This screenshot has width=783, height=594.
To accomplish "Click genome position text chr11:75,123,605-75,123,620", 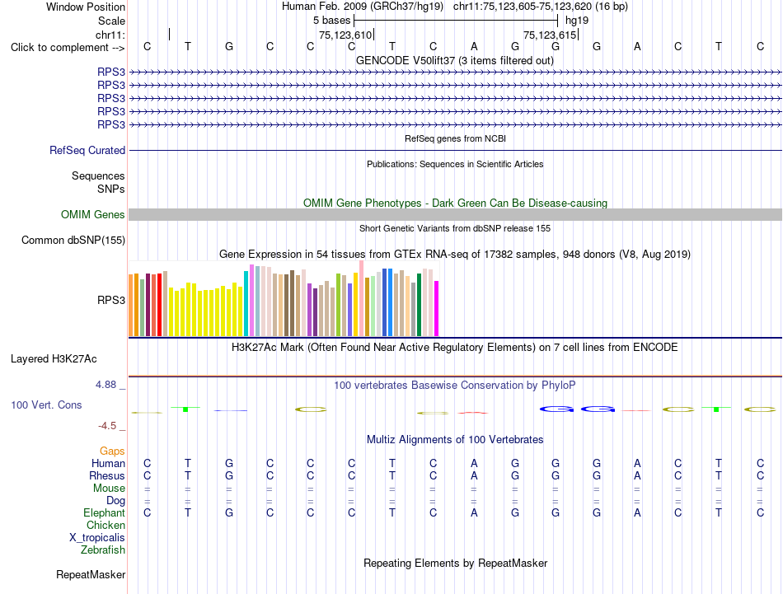I will (x=523, y=7).
